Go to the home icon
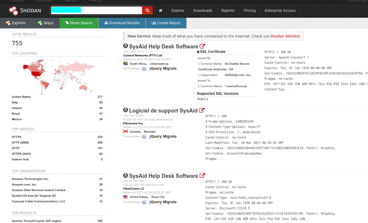The height and width of the screenshot is (223, 368). 160,11
